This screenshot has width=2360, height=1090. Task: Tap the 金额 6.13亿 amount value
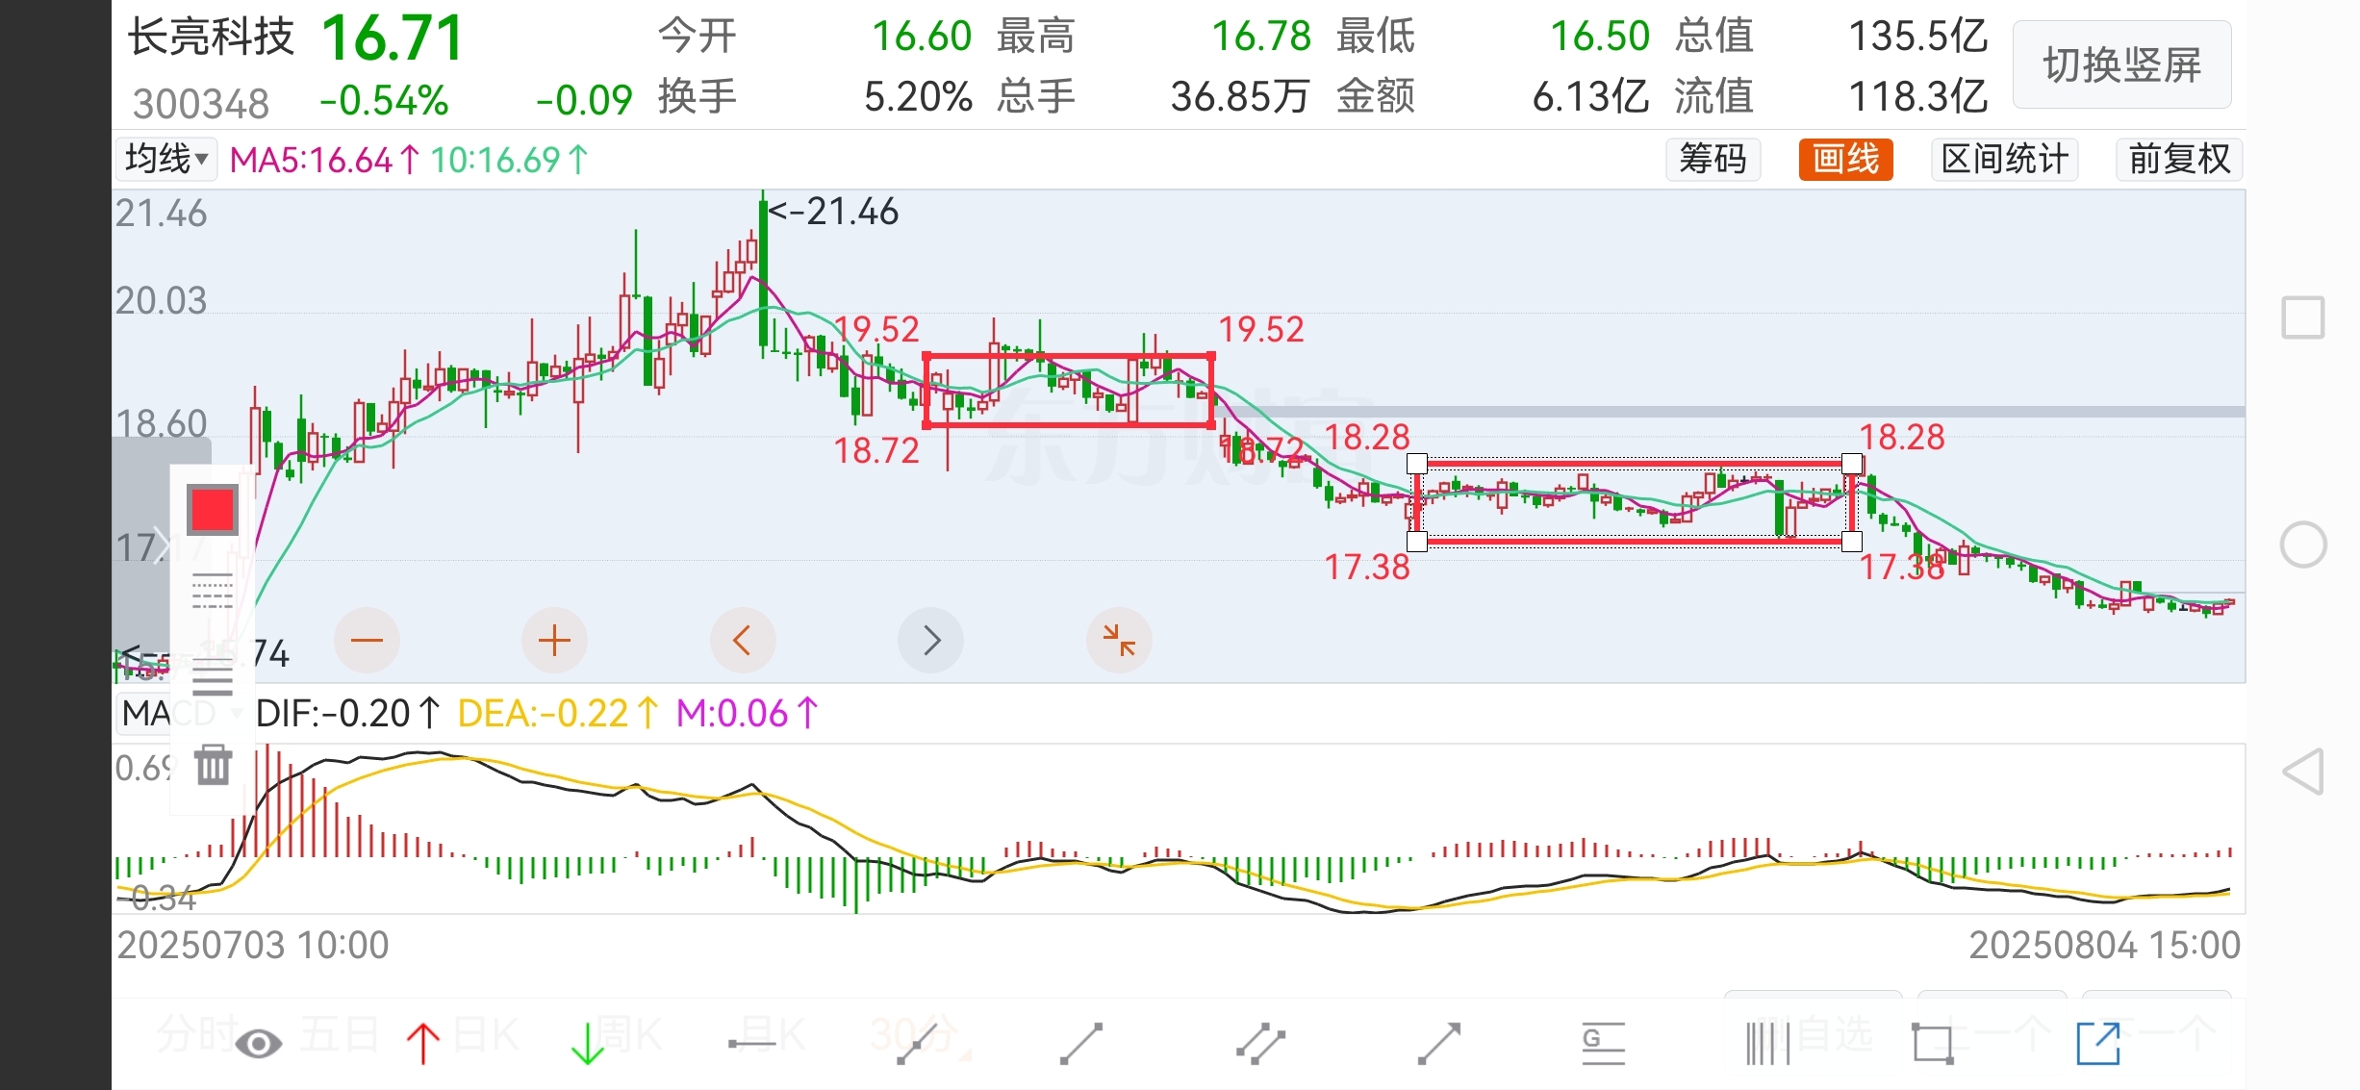pos(1493,96)
